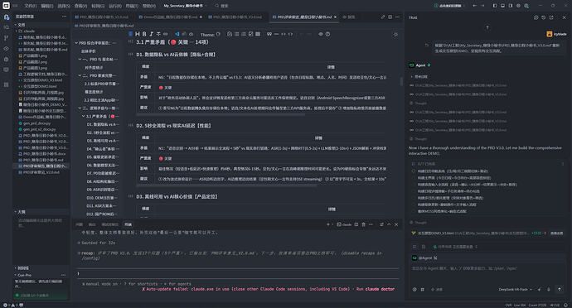Open editor settings gear in markdown toolbar
This screenshot has width=572, height=308.
point(395,34)
